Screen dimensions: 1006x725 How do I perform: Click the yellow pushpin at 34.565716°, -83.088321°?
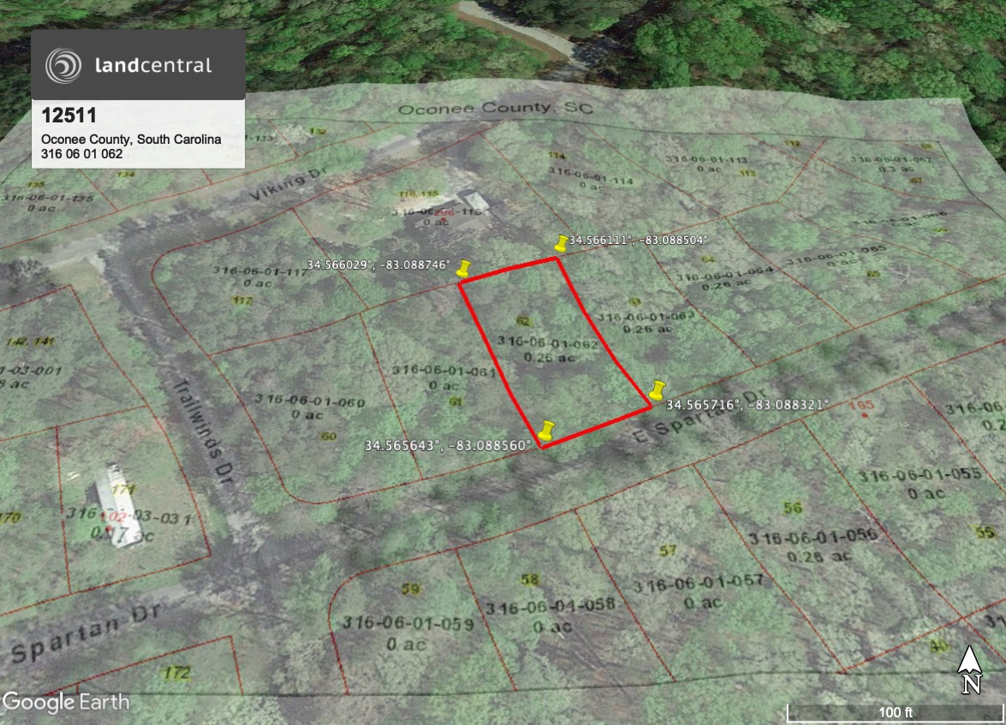[657, 390]
